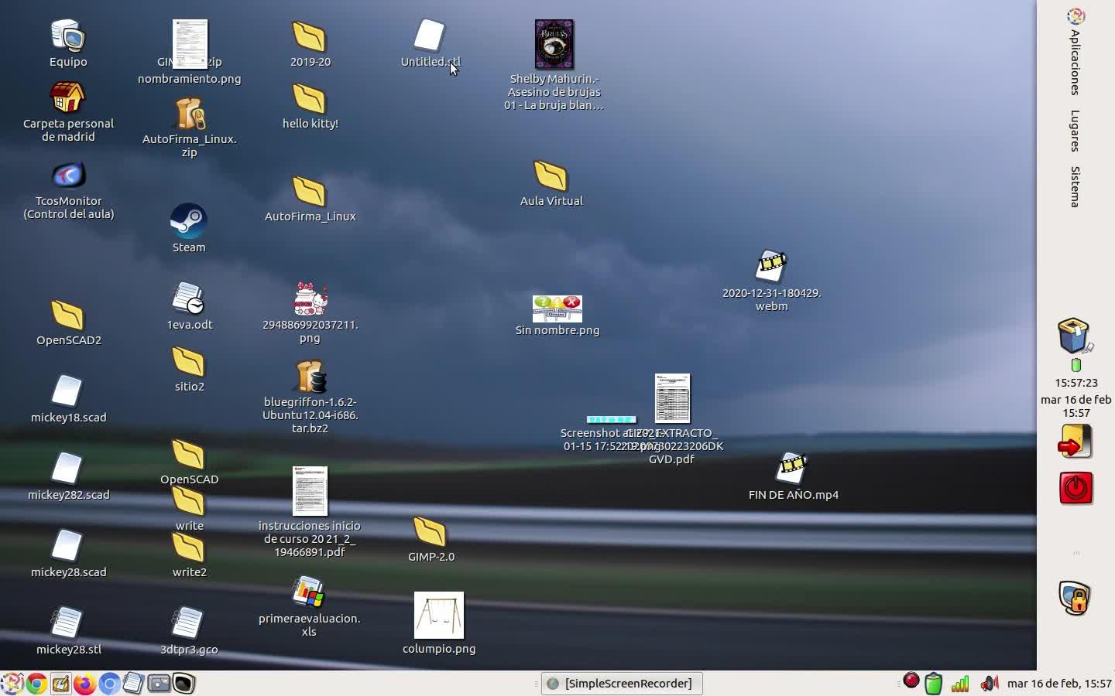This screenshot has height=696, width=1115.
Task: Click the date and time clock
Action: pyautogui.click(x=1059, y=684)
